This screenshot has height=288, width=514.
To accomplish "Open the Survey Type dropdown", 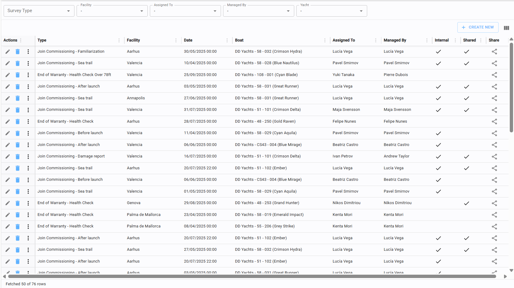I will click(39, 11).
